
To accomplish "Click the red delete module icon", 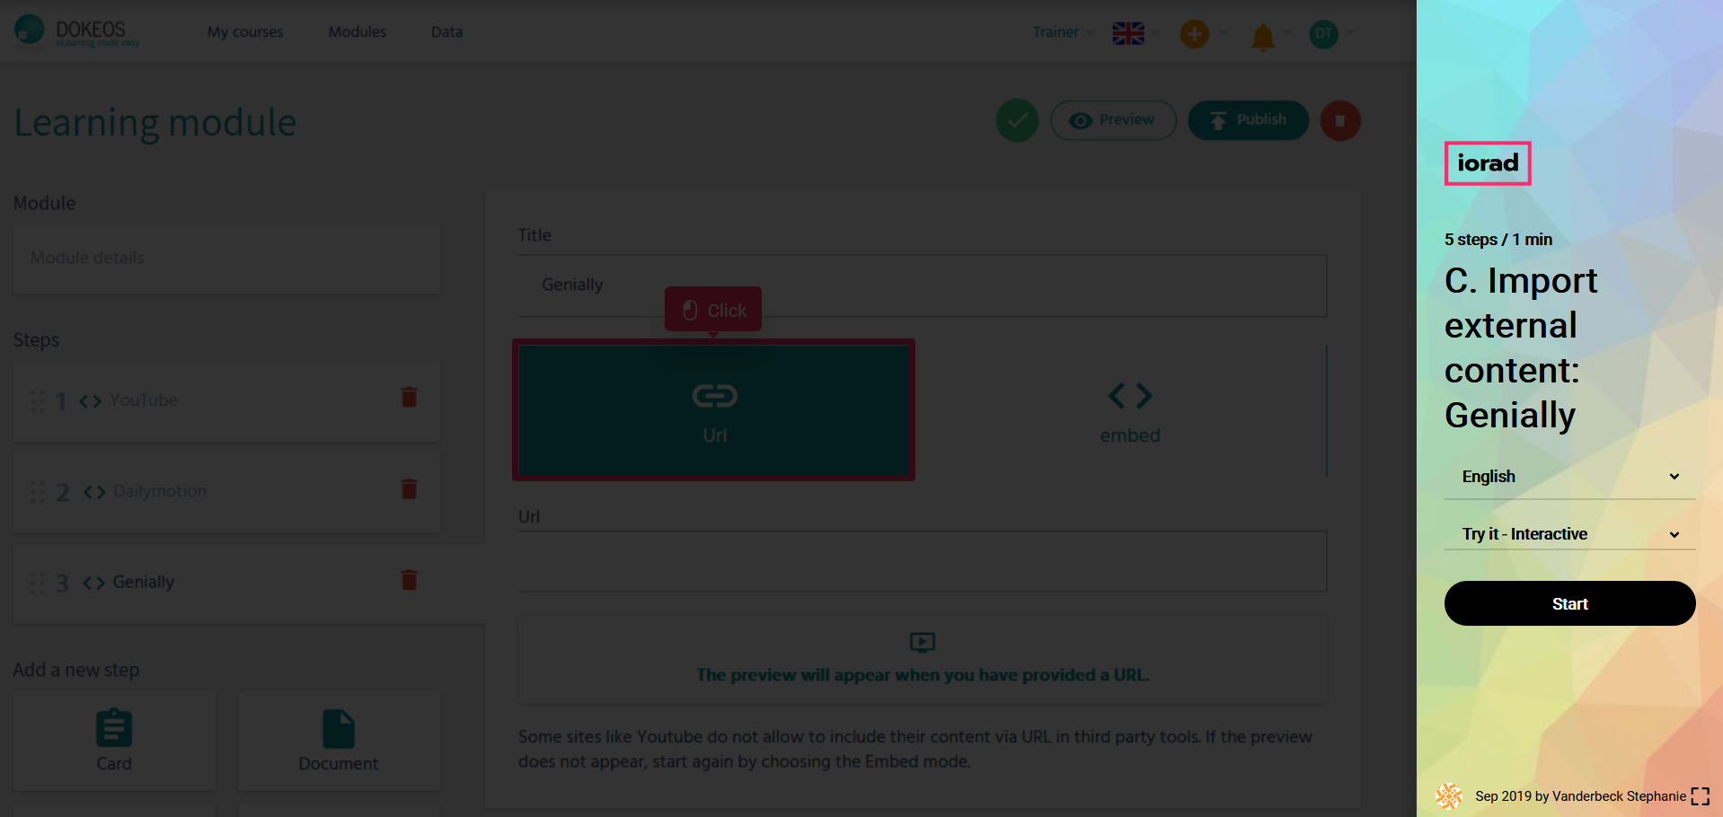I will [1339, 120].
